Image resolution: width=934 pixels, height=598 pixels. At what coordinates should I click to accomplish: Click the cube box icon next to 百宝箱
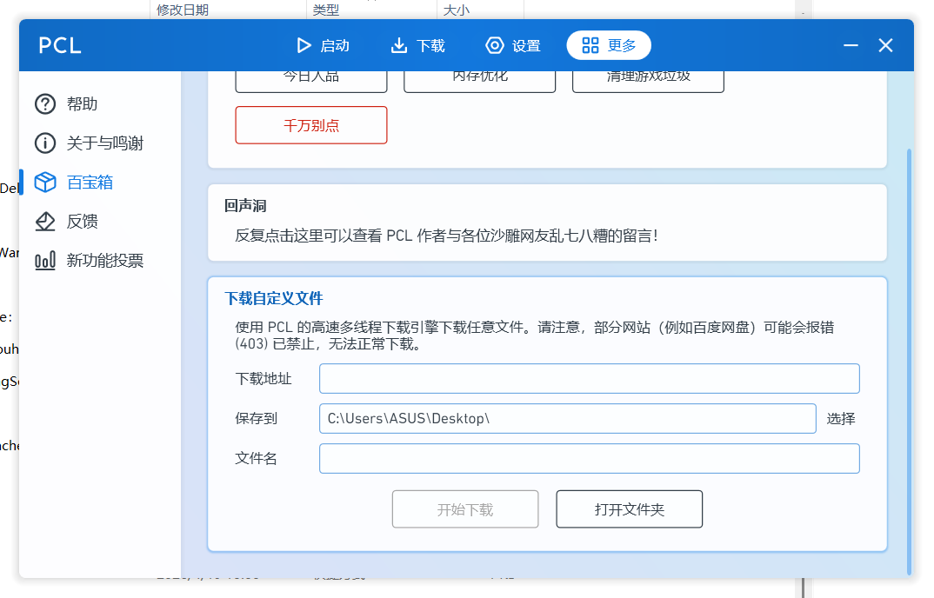tap(45, 183)
